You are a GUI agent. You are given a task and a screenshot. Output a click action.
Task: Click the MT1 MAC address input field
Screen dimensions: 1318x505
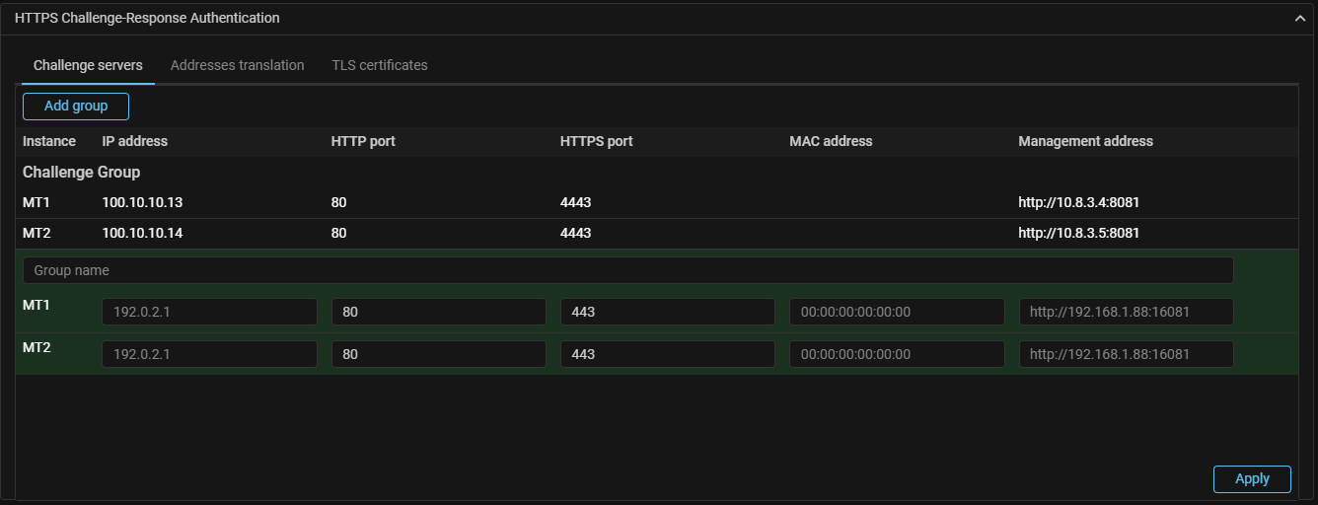[x=897, y=312]
